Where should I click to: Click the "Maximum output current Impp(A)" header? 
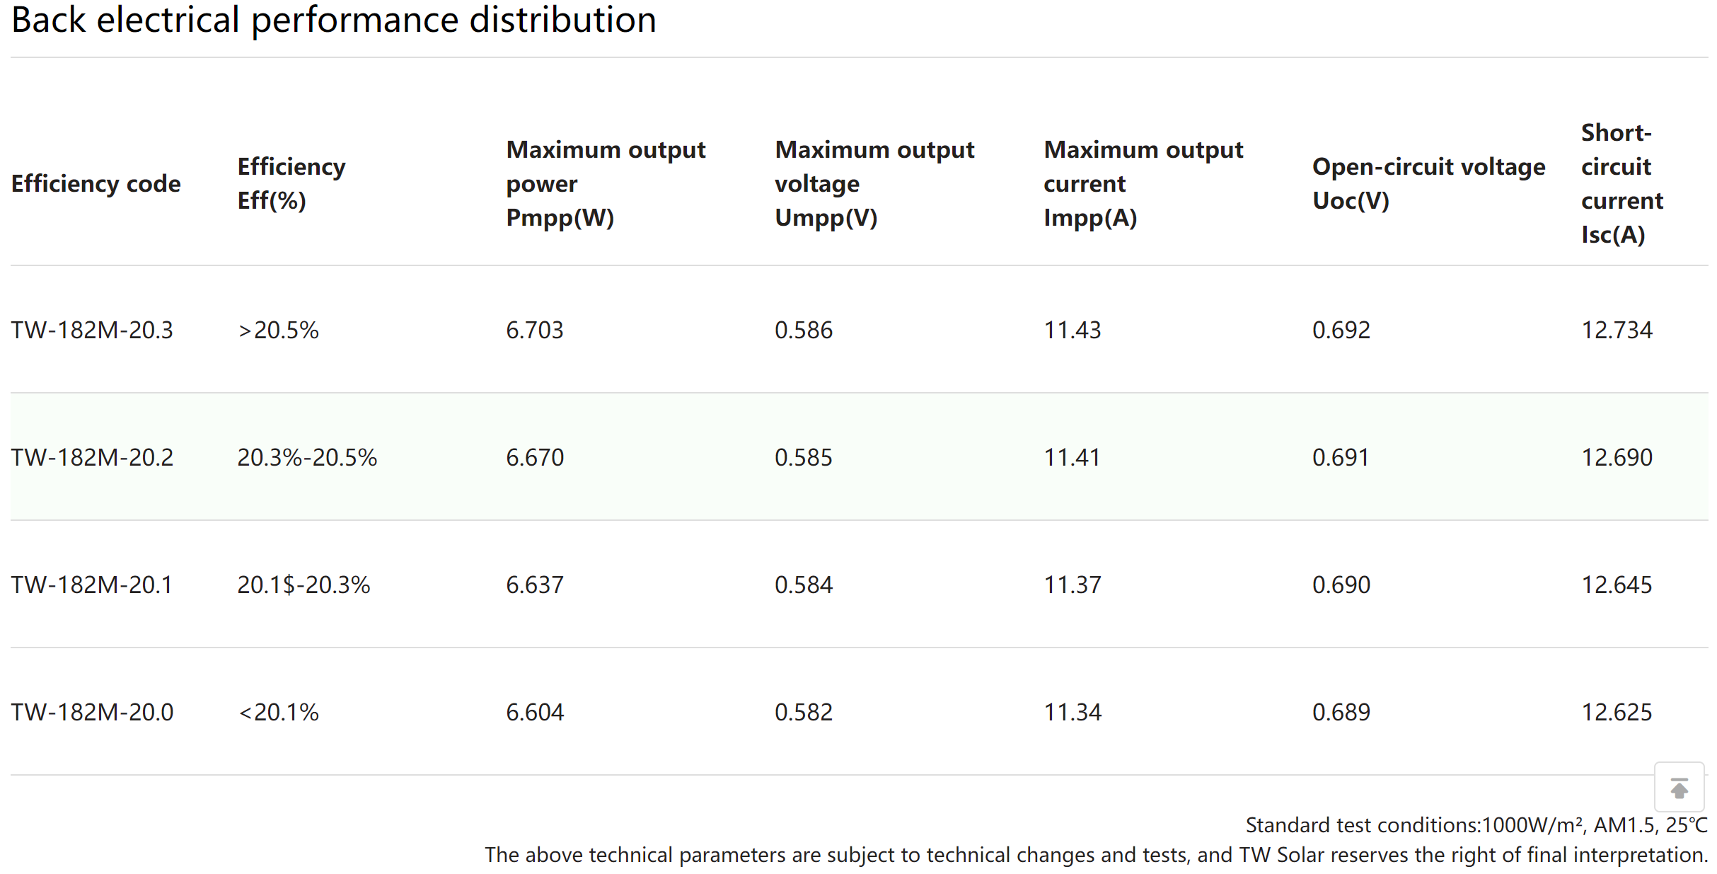[x=1143, y=184]
